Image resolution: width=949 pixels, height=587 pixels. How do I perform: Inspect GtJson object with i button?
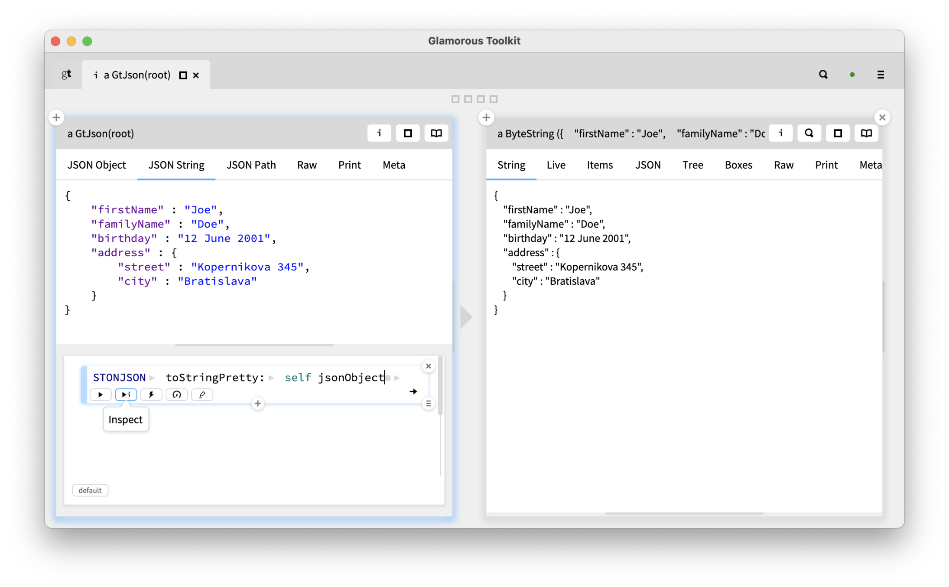379,133
